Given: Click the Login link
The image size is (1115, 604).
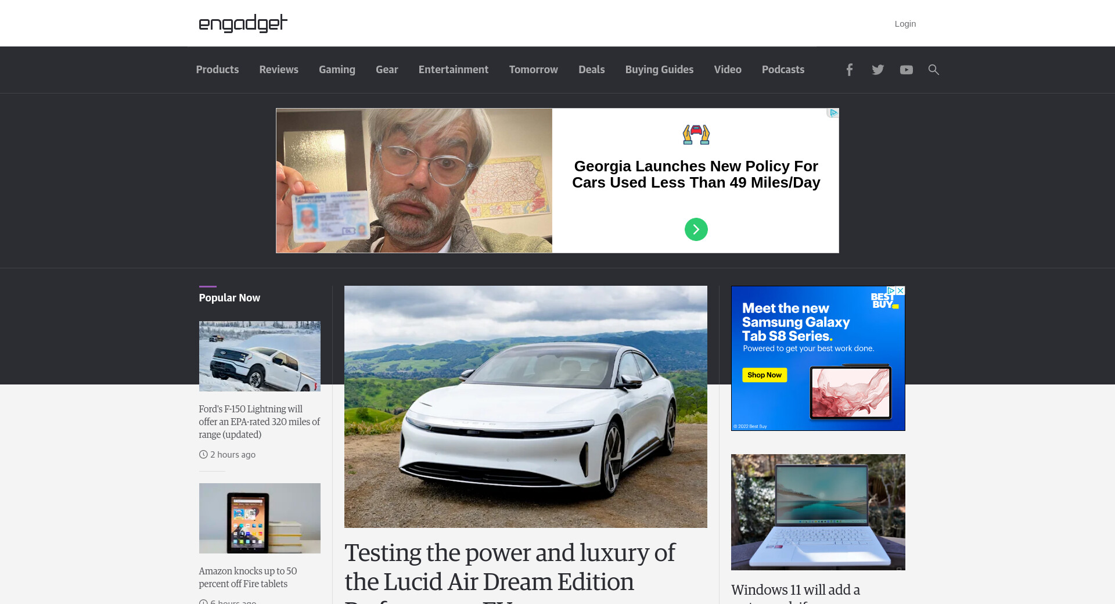Looking at the screenshot, I should pos(905,24).
